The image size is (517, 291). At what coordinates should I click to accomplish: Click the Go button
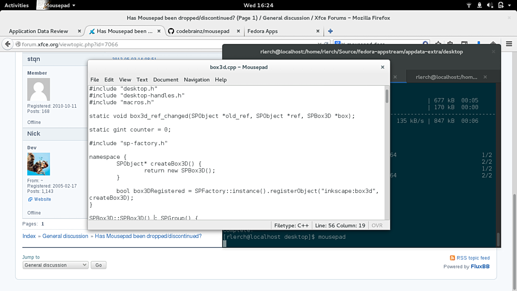99,265
